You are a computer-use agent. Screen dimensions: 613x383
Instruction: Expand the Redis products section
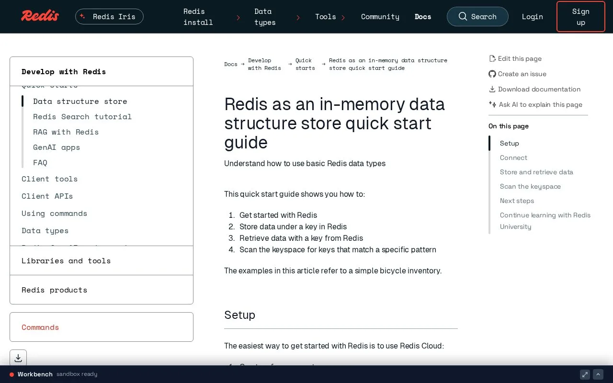[x=102, y=290]
